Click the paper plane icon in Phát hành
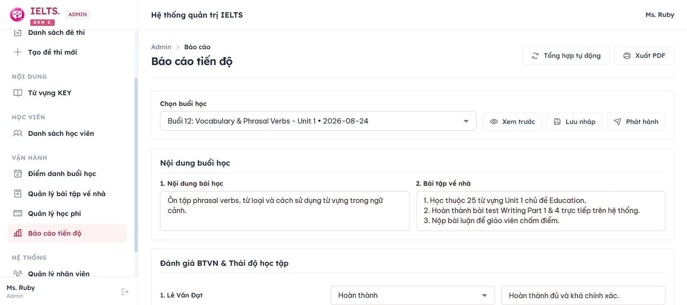This screenshot has height=305, width=687. pos(618,122)
